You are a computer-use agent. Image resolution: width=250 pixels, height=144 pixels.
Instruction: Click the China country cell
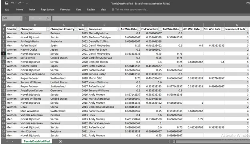point(64,107)
